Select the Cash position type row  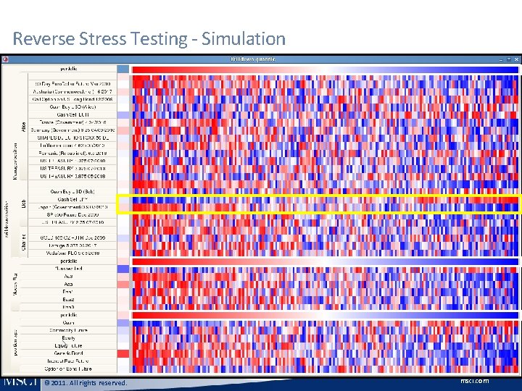click(68, 322)
